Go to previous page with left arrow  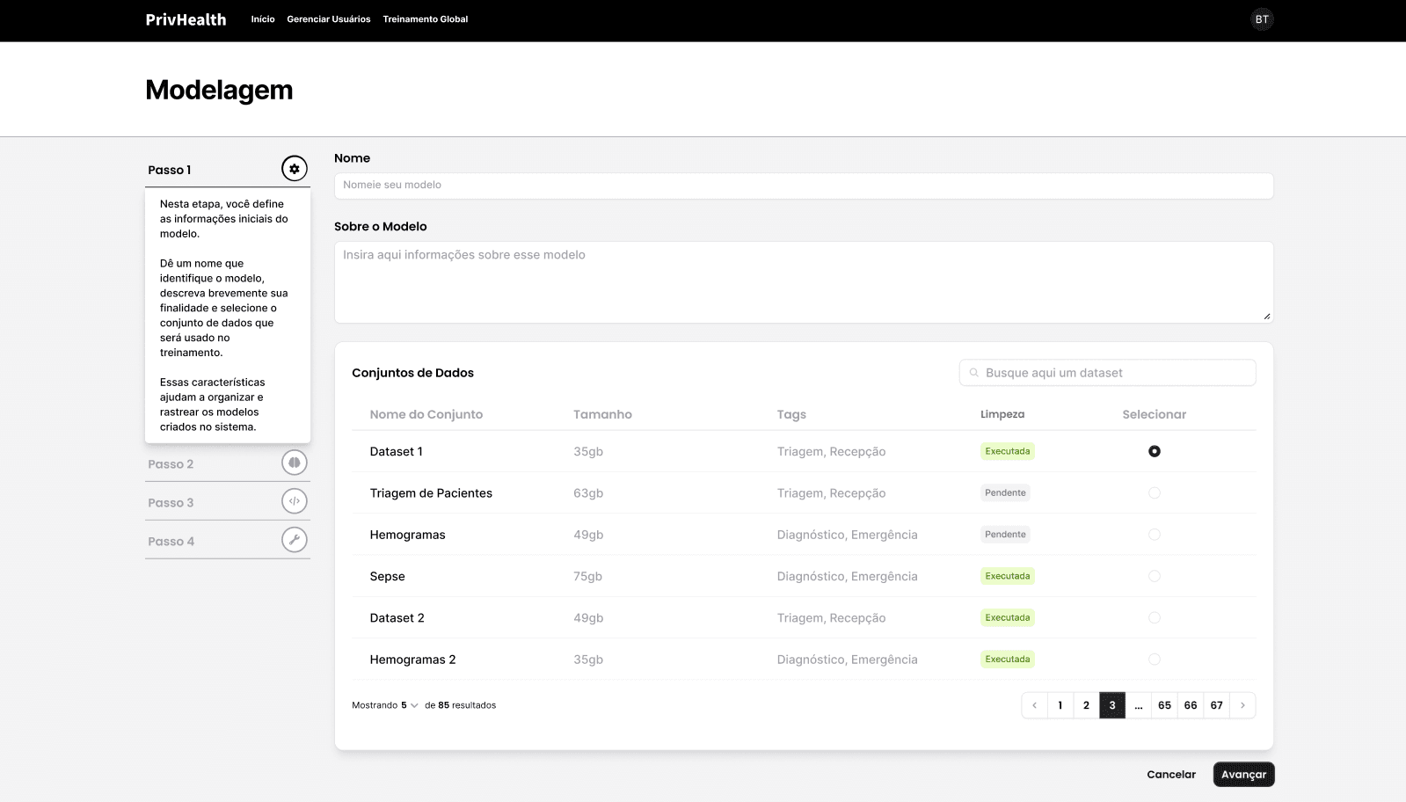click(1035, 705)
